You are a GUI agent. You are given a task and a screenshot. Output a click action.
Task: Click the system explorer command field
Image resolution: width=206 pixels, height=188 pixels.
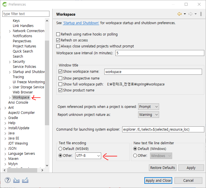tap(163, 129)
